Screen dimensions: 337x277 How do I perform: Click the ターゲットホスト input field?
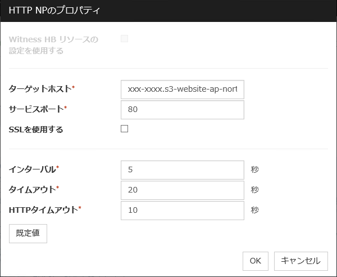(182, 89)
